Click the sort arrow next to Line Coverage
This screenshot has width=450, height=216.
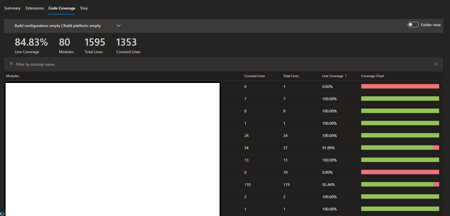click(346, 76)
